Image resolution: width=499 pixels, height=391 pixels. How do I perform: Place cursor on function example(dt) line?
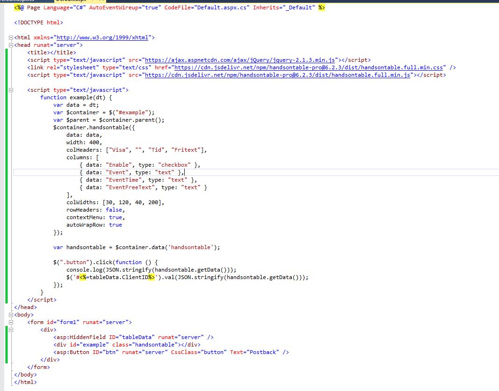pos(76,97)
